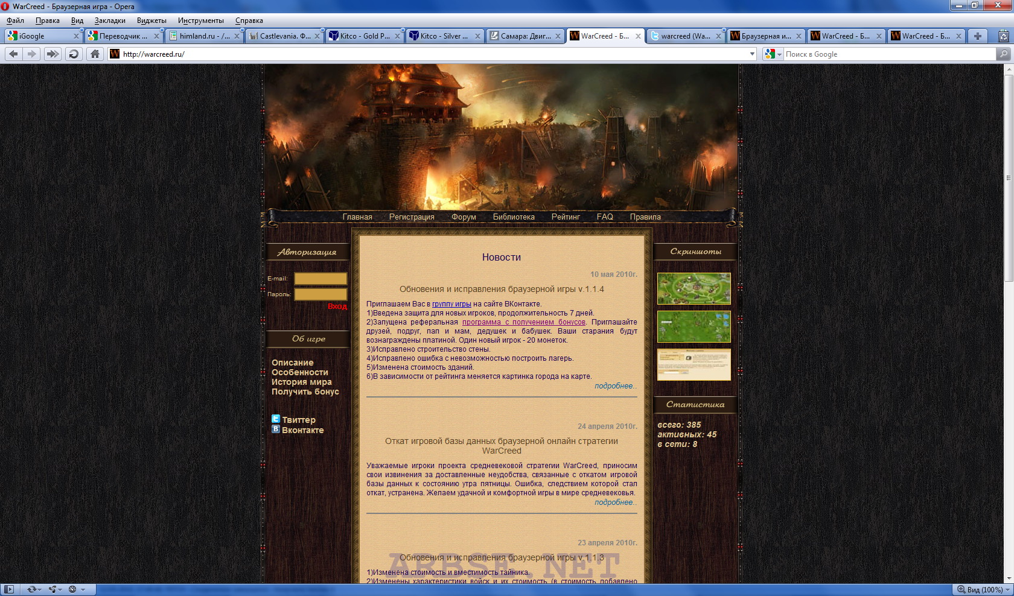Image resolution: width=1014 pixels, height=596 pixels.
Task: Close the warcreed (Wa... tab
Action: [x=718, y=36]
